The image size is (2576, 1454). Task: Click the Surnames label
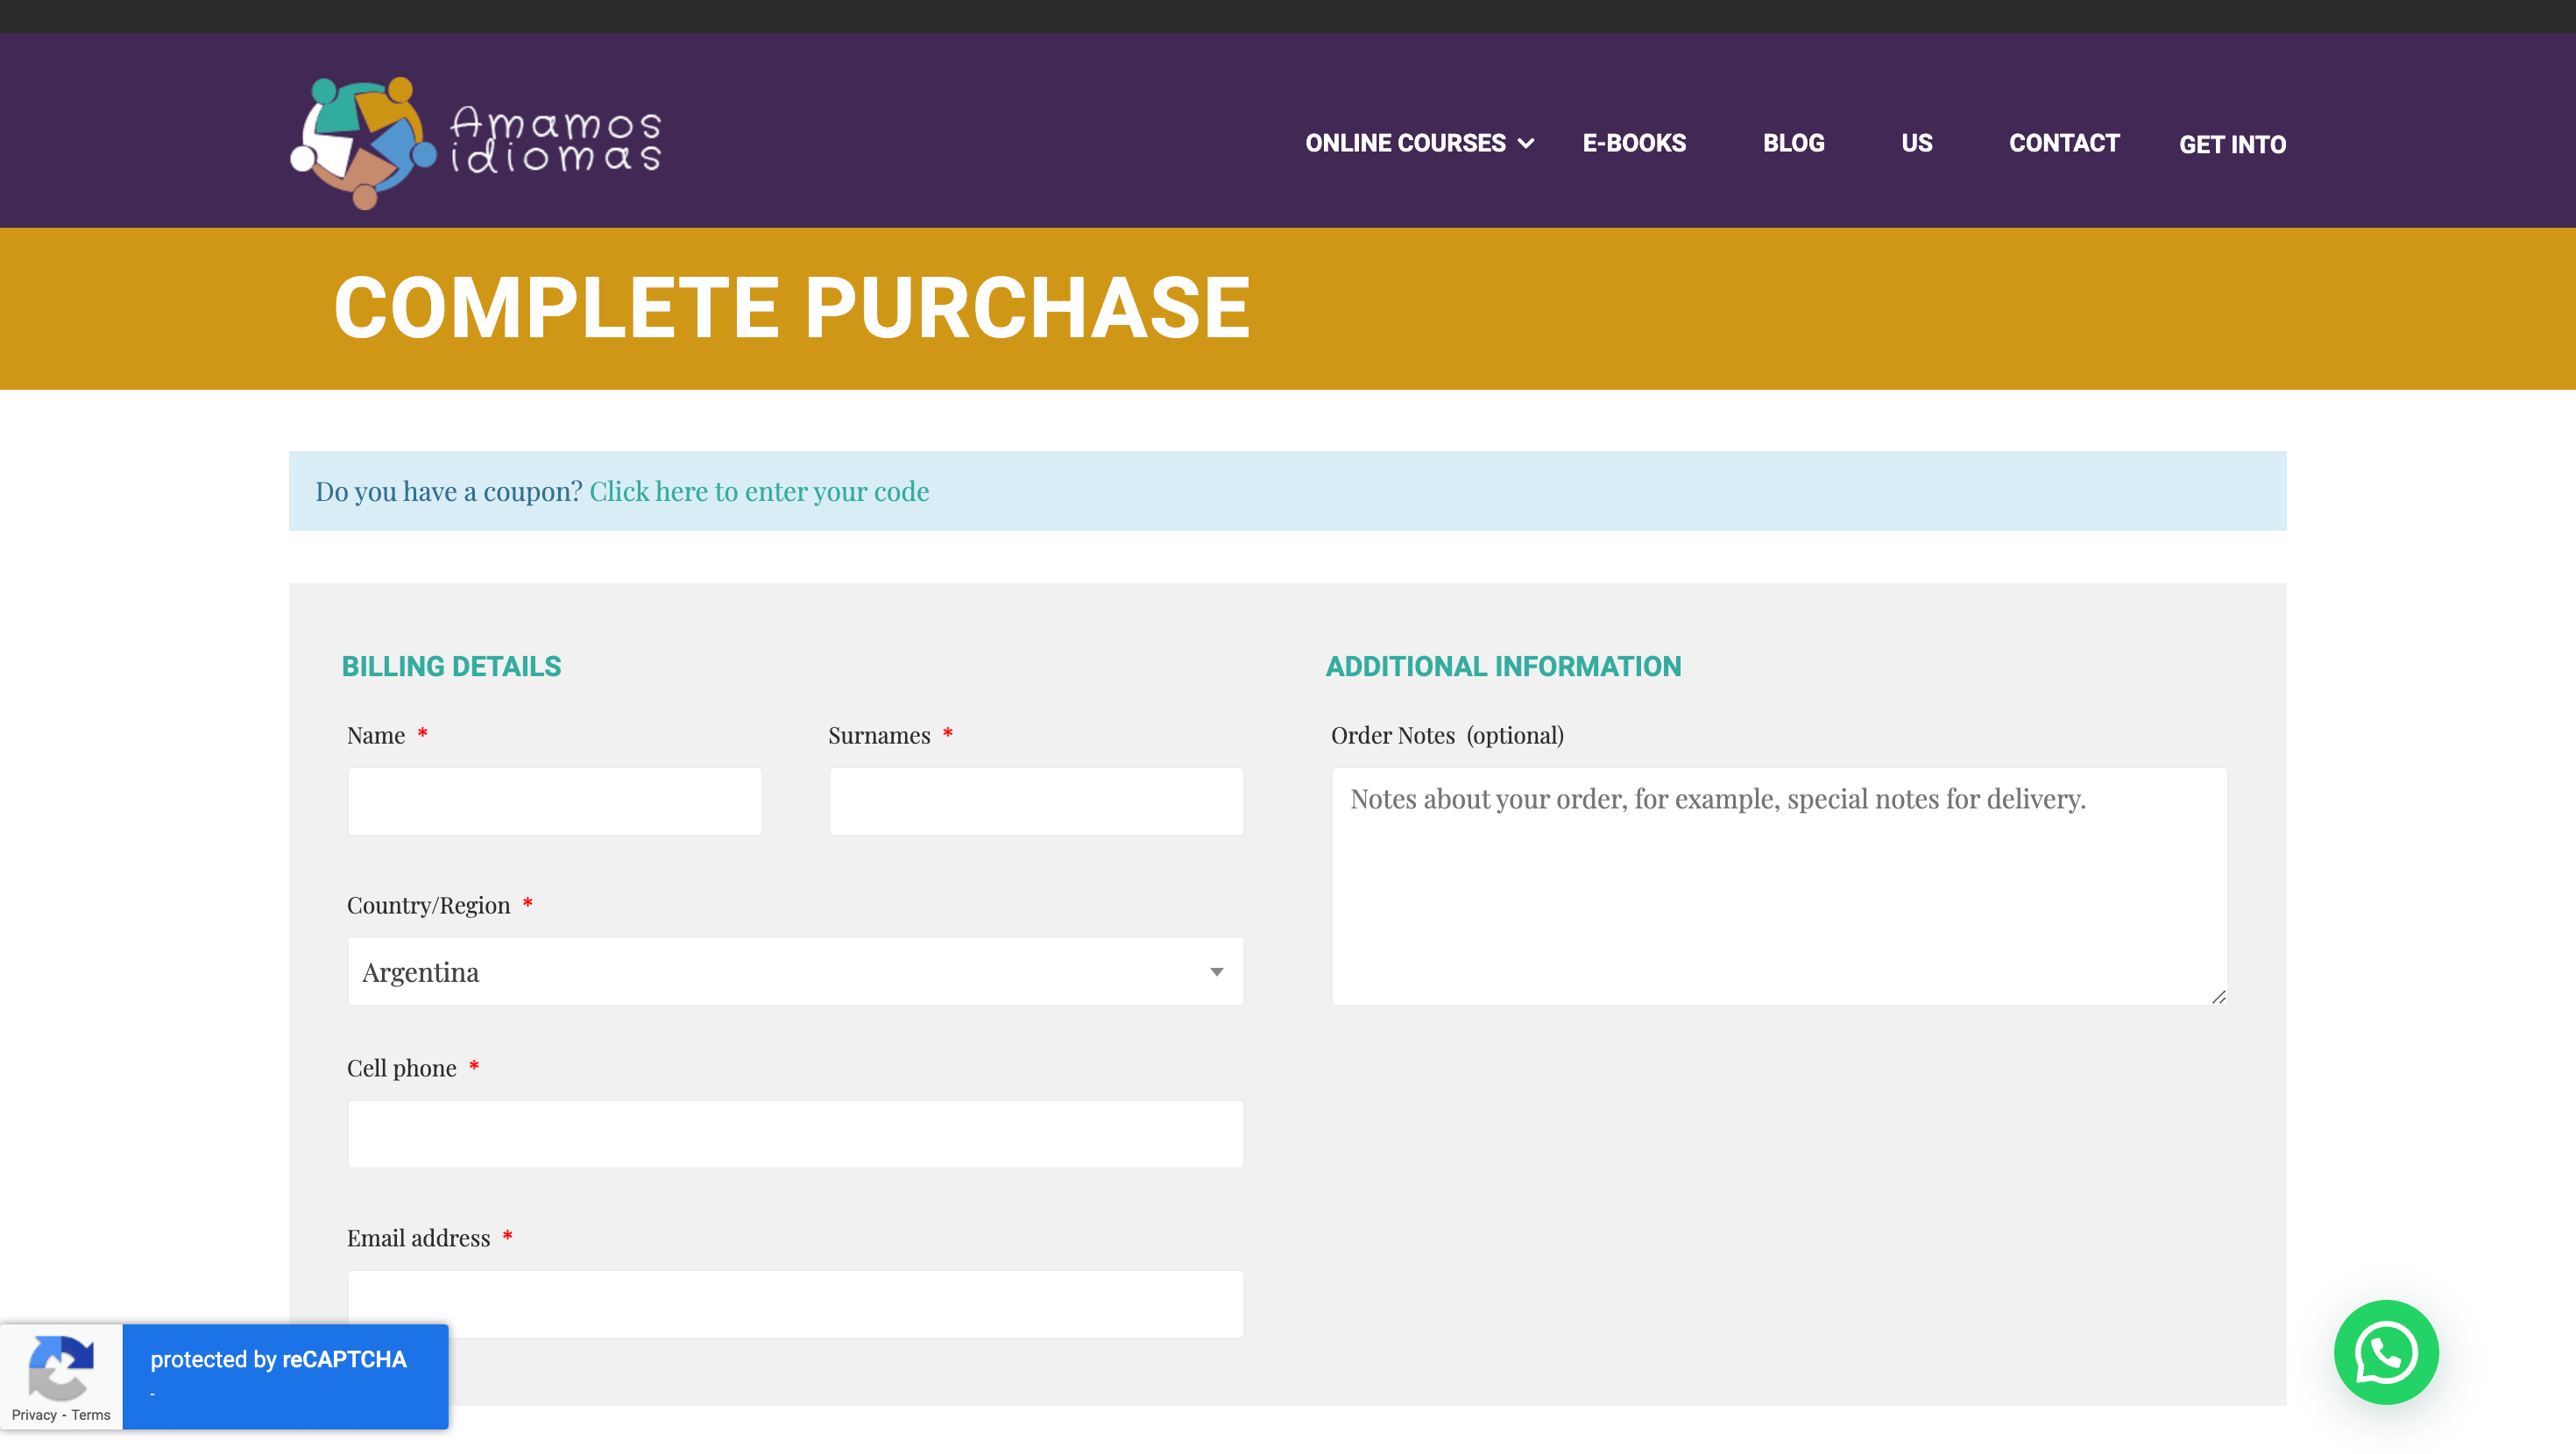click(879, 735)
